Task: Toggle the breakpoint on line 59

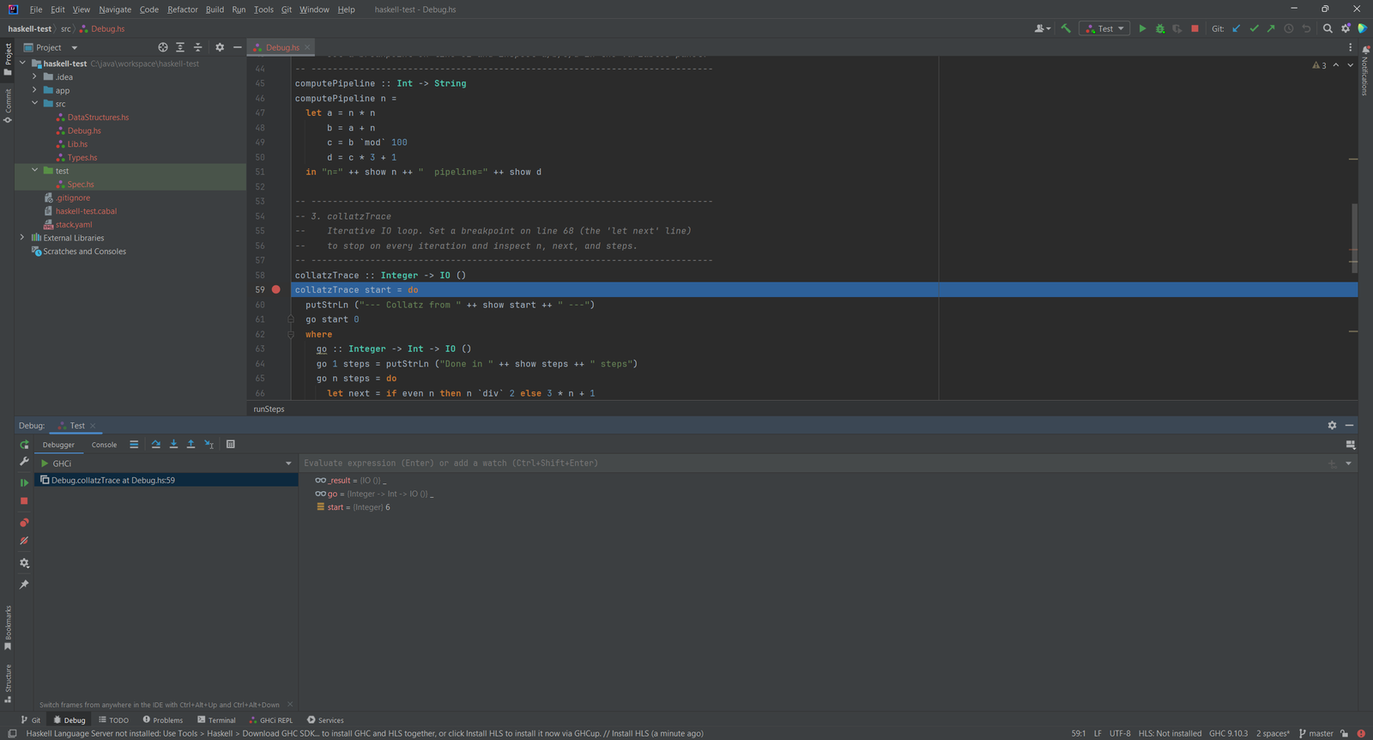Action: click(276, 290)
